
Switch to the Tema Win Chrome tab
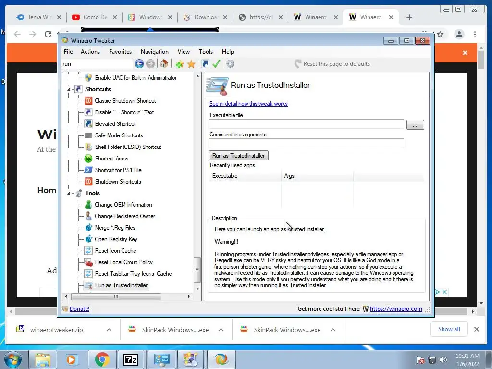click(x=38, y=17)
